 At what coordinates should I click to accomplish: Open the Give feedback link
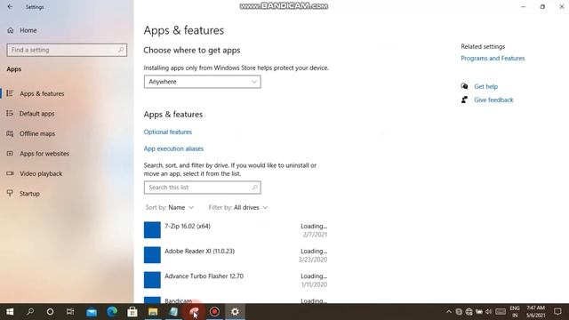493,100
